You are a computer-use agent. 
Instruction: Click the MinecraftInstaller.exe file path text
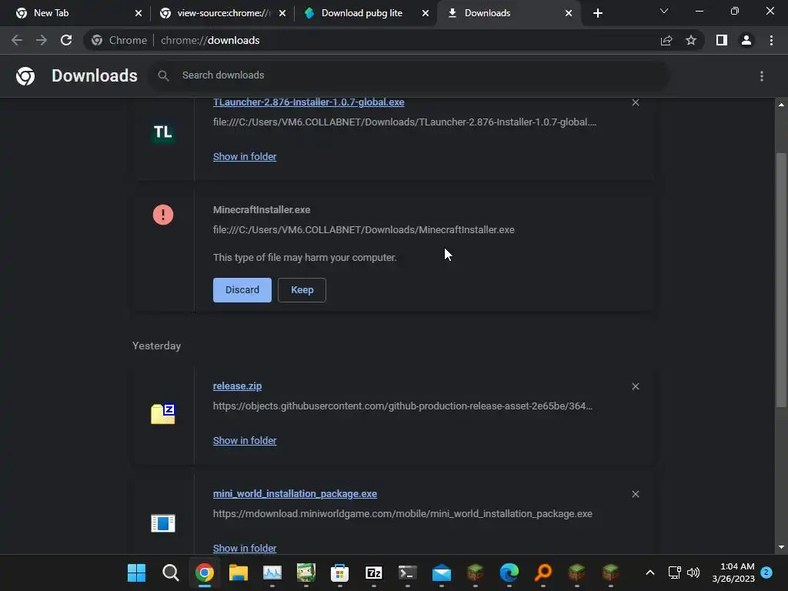(x=364, y=229)
